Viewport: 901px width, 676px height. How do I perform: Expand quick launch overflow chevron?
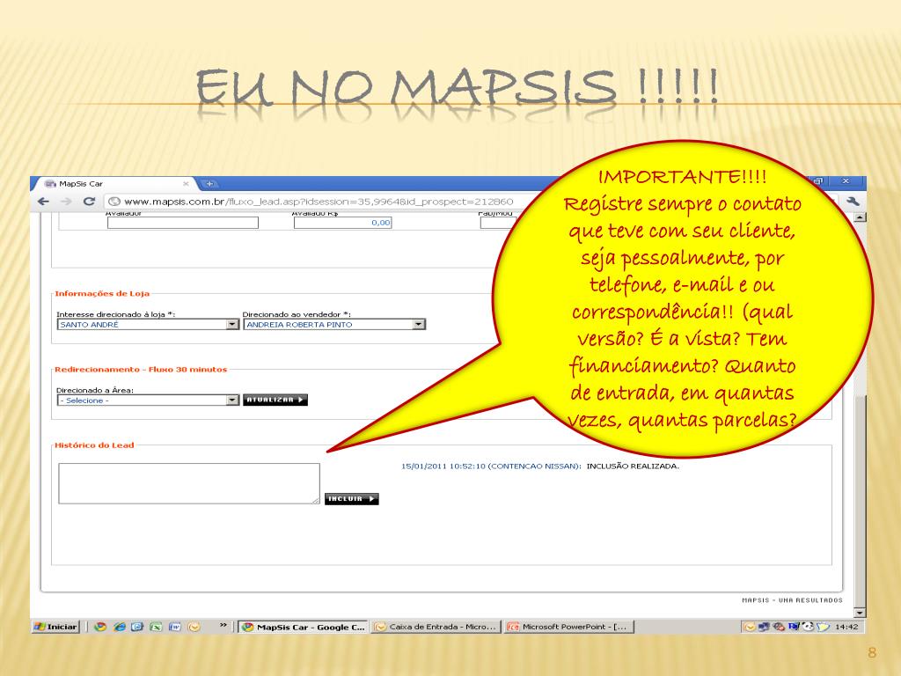click(x=223, y=625)
